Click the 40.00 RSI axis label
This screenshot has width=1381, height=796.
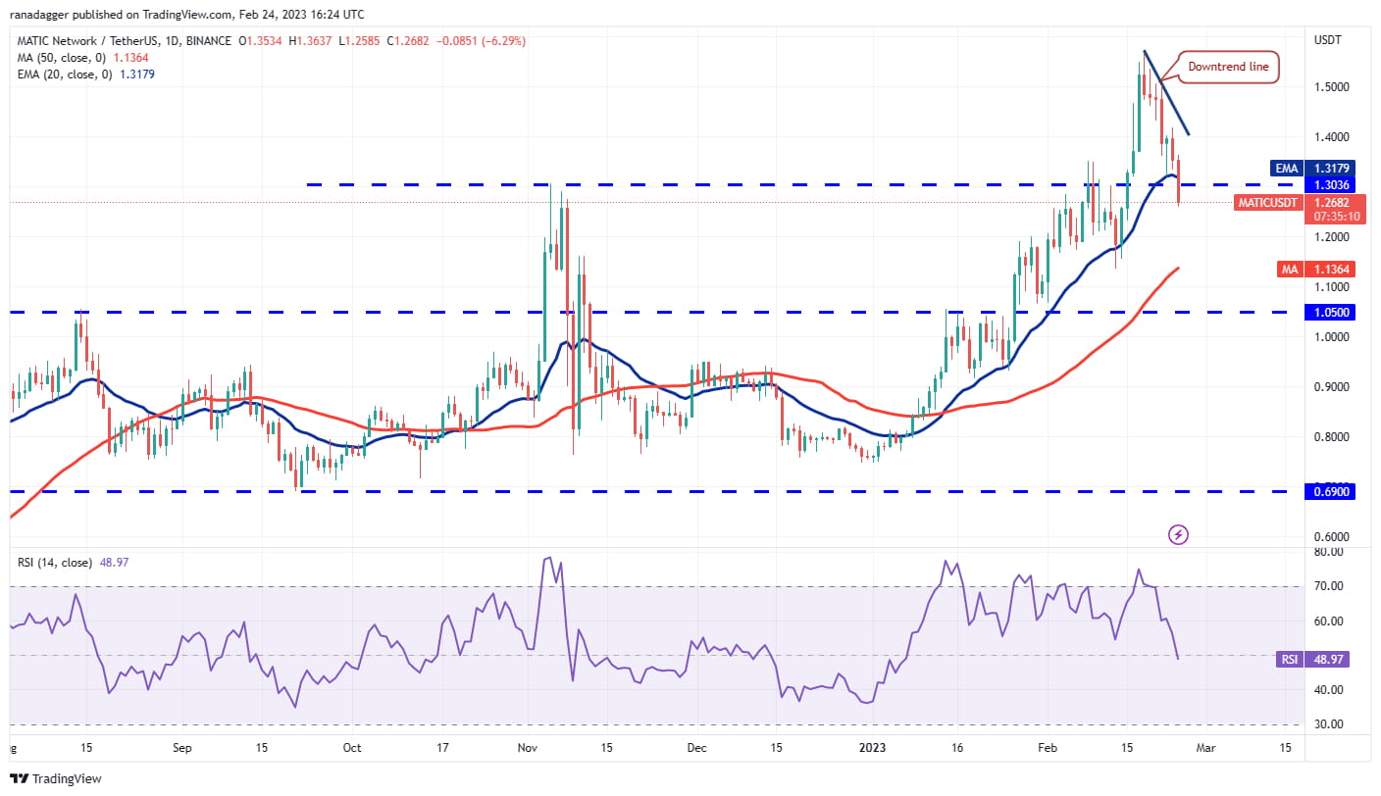(1329, 690)
